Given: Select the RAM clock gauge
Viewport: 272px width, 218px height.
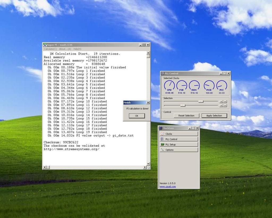Looking at the screenshot, I should click(x=194, y=86).
